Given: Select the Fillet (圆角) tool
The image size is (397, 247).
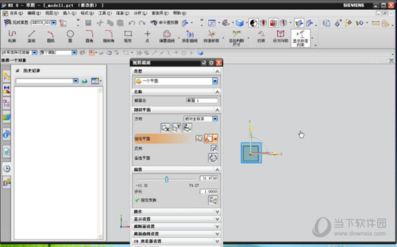Looking at the screenshot, I should pyautogui.click(x=89, y=36).
